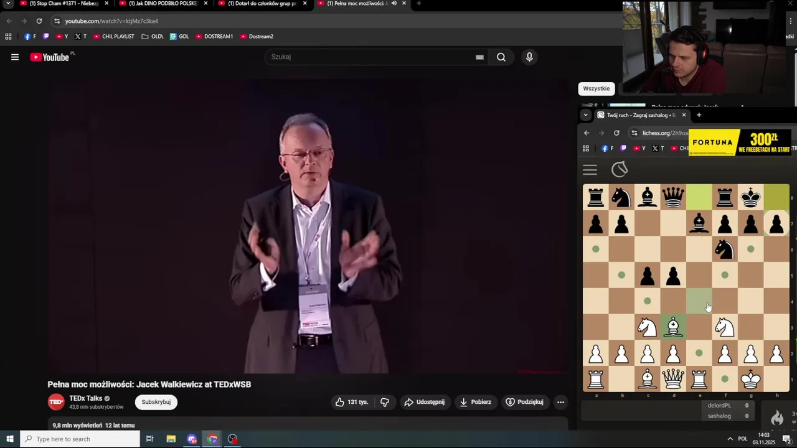
Task: Click the white queen on d1
Action: [673, 379]
